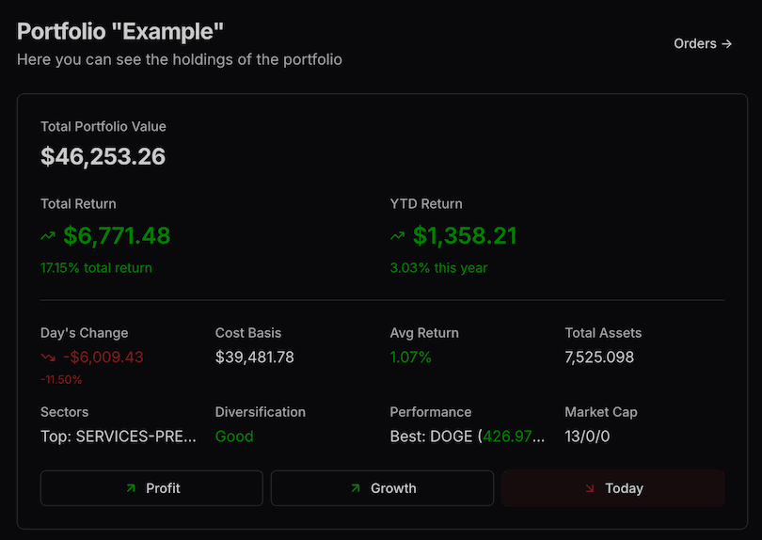This screenshot has height=540, width=762.
Task: Click the red trending-down icon in Day's Change
Action: click(x=48, y=357)
